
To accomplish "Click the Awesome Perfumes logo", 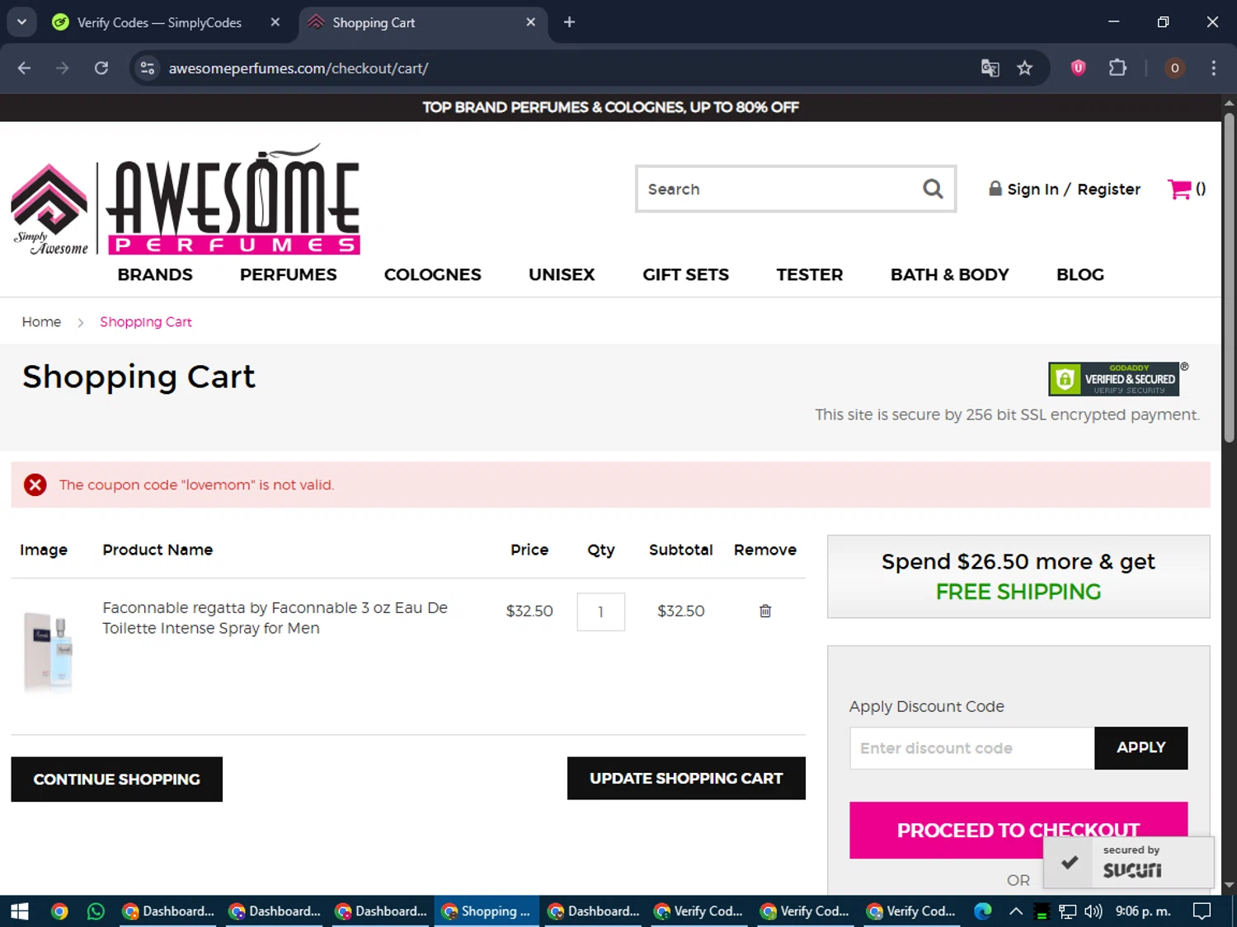I will [x=186, y=201].
